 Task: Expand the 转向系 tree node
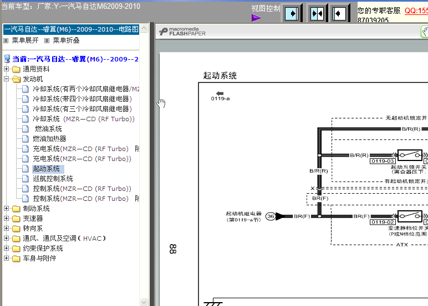click(6, 229)
